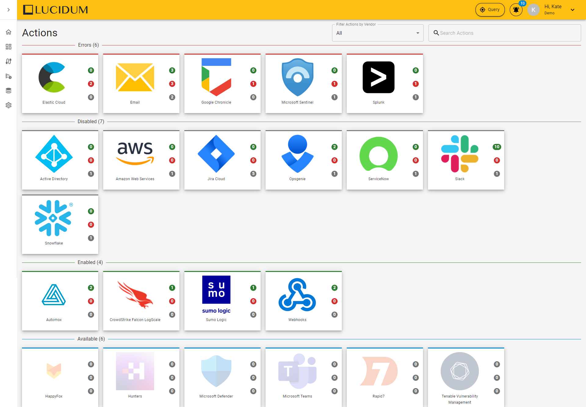Screen dimensions: 586x407
Task: Click the K user avatar
Action: coord(533,10)
